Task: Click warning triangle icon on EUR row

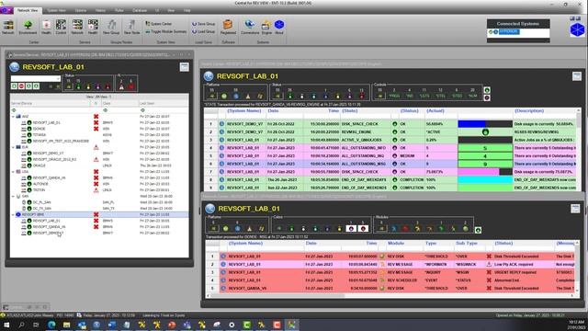Action: [96, 147]
